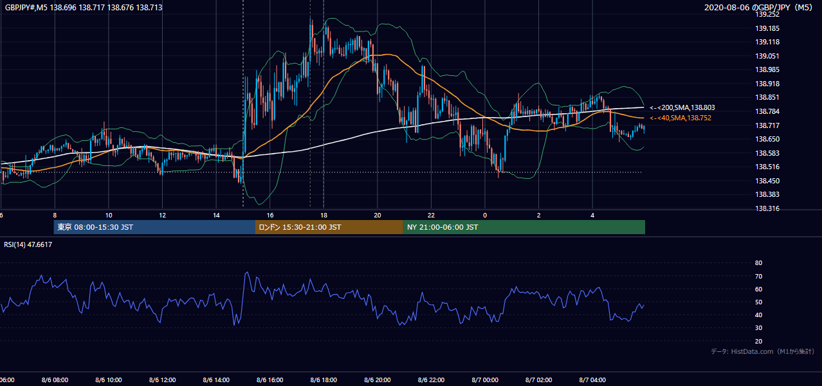The image size is (822, 386).
Task: Click RSI scale value 70
Action: pyautogui.click(x=758, y=276)
